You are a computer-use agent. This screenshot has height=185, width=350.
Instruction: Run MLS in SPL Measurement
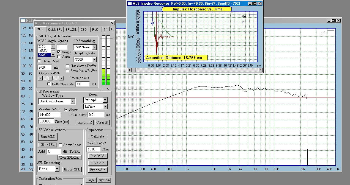[x=48, y=137]
